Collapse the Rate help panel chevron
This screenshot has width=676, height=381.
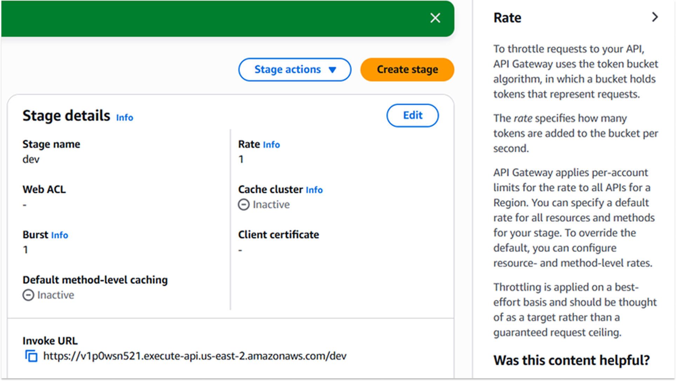tap(655, 17)
